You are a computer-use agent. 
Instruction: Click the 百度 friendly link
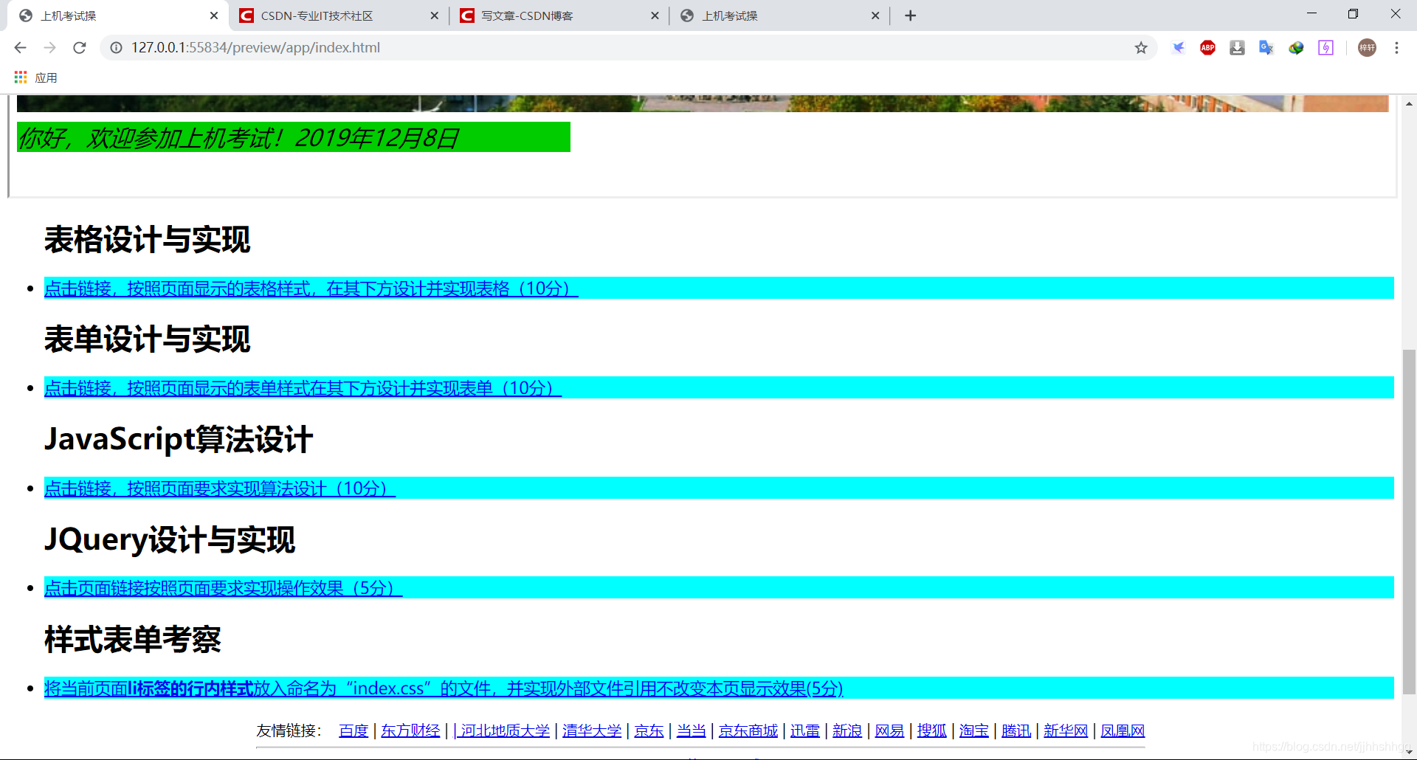pos(354,730)
